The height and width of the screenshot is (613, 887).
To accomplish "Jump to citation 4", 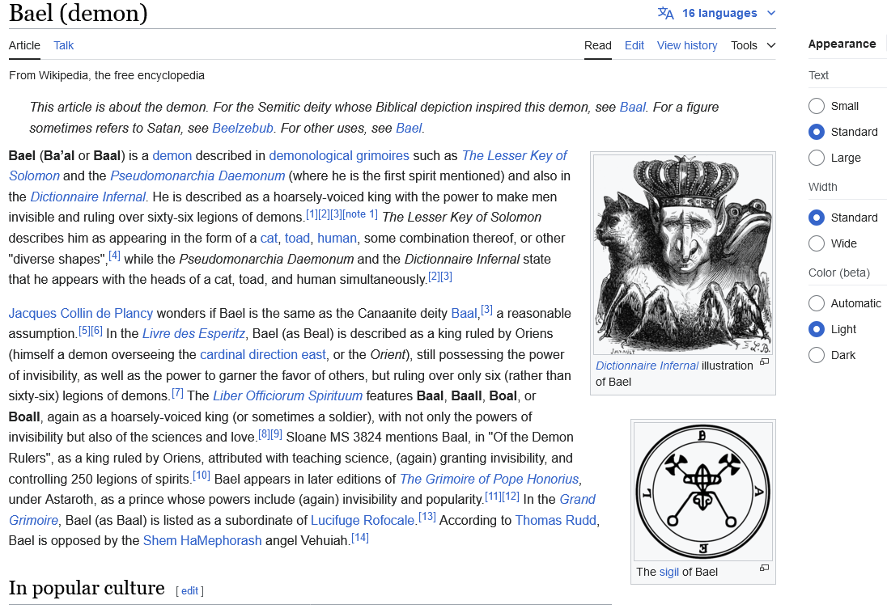I will (x=114, y=255).
